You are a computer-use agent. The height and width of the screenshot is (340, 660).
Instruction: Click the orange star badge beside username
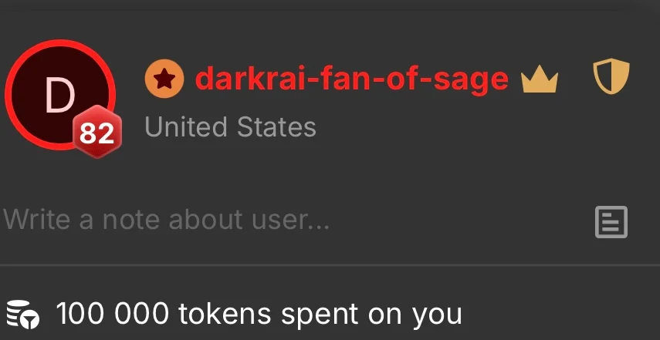pos(164,79)
